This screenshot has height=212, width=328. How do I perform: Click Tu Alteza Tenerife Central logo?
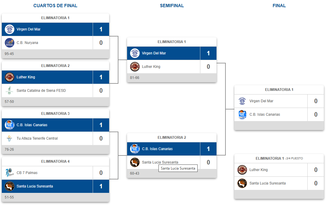[x=9, y=138]
